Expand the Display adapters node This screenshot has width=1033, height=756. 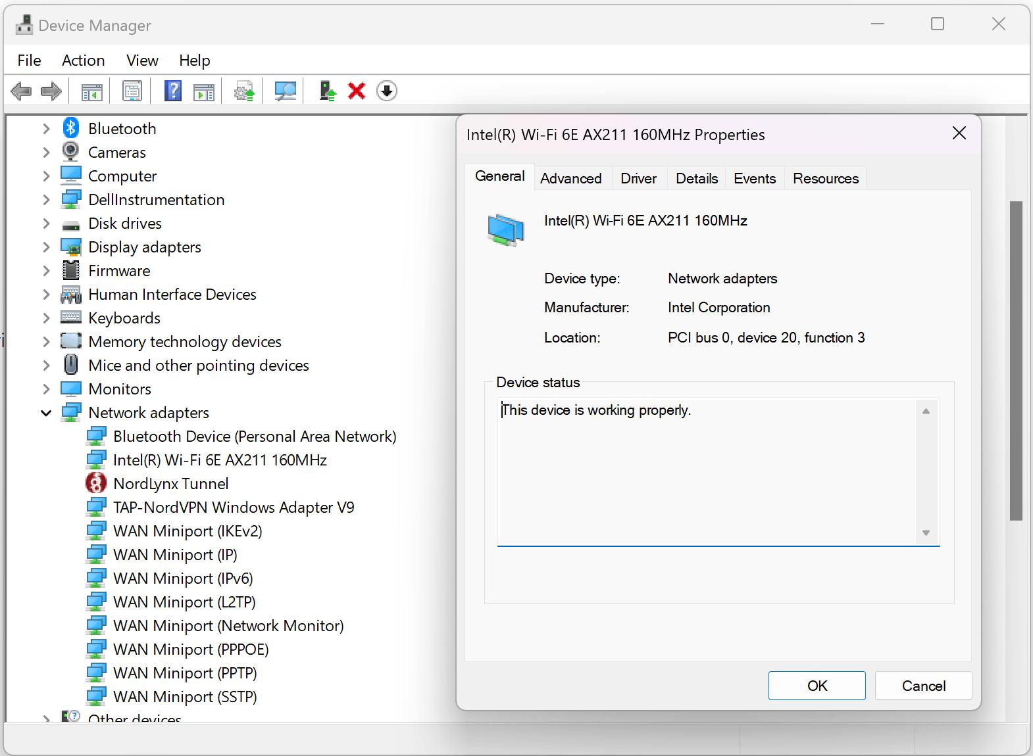(46, 247)
